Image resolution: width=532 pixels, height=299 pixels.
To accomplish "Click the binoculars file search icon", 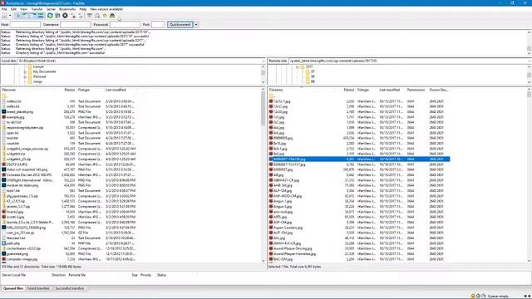I will [x=112, y=16].
